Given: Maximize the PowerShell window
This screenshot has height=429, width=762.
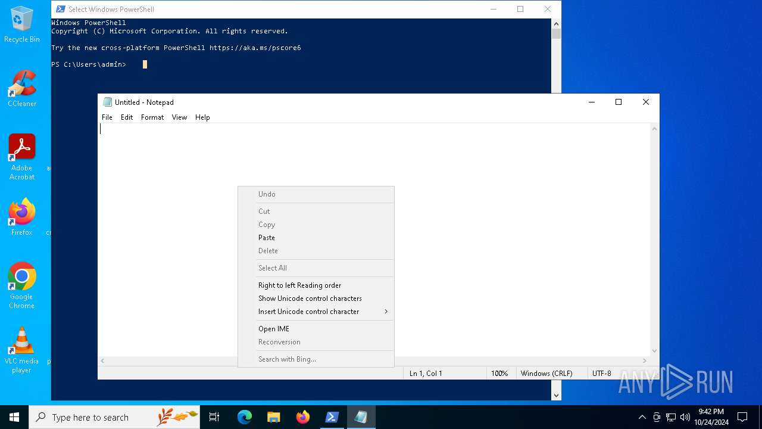Looking at the screenshot, I should [520, 9].
